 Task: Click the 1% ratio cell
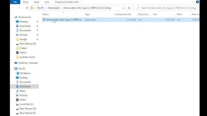[x=179, y=20]
